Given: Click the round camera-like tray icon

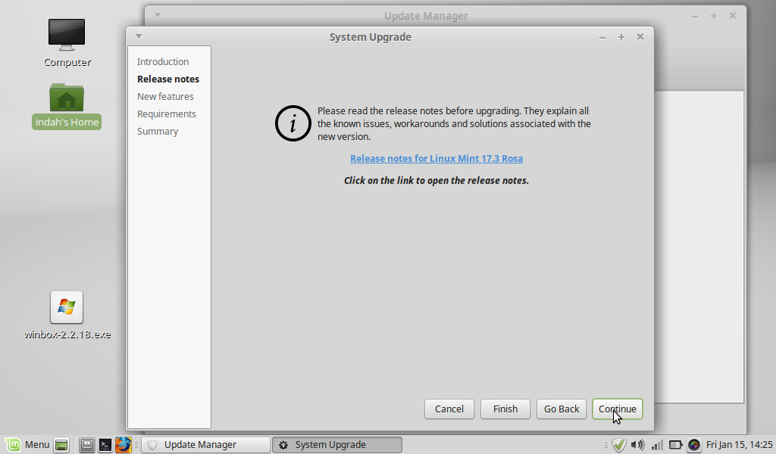Looking at the screenshot, I should [x=694, y=445].
